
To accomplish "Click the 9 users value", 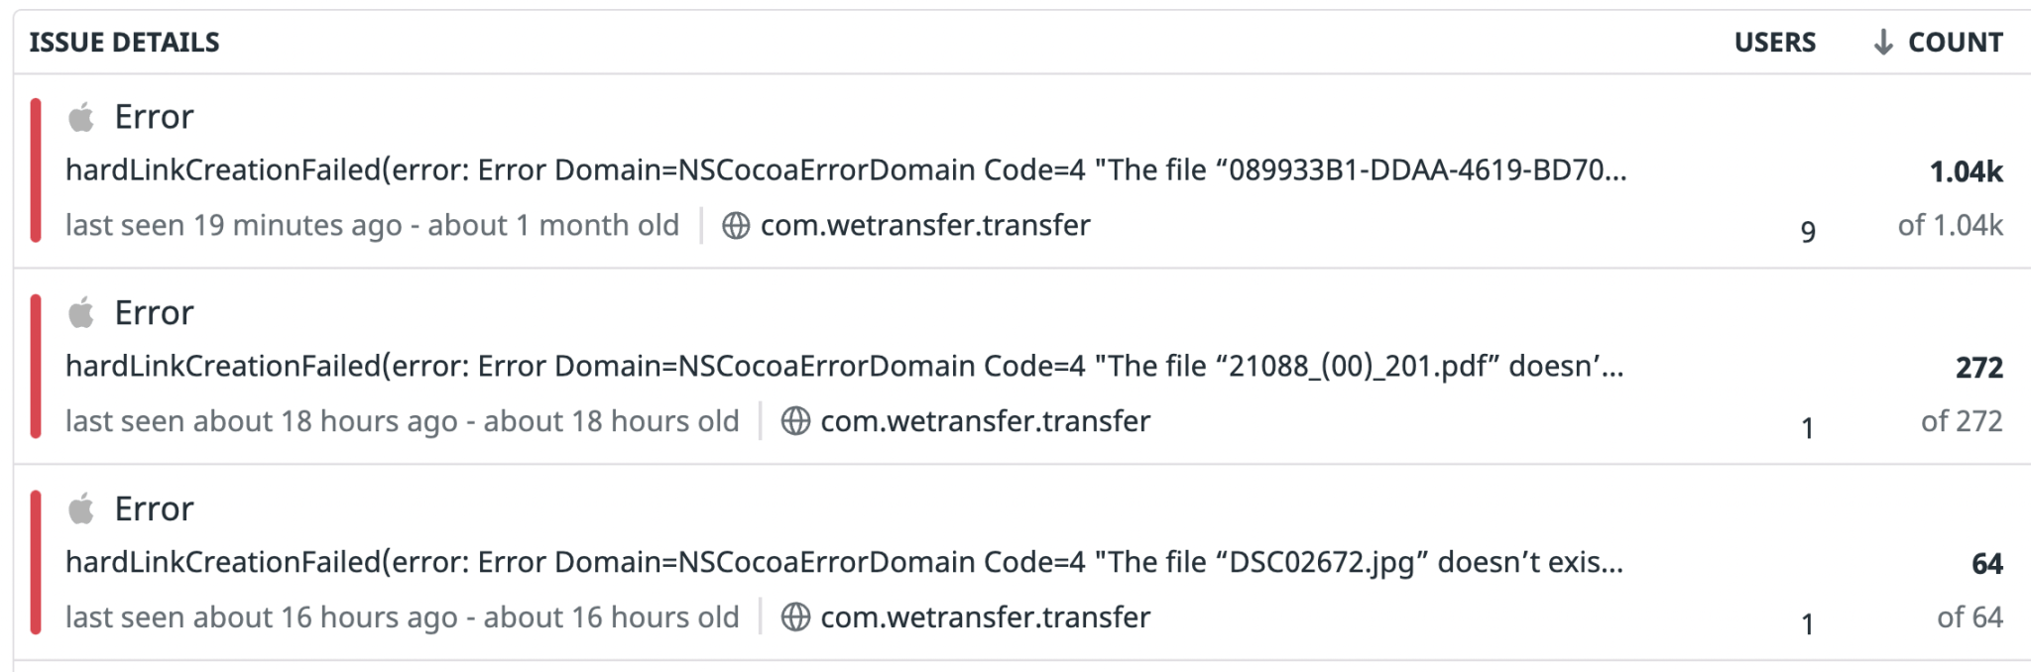I will [1808, 232].
